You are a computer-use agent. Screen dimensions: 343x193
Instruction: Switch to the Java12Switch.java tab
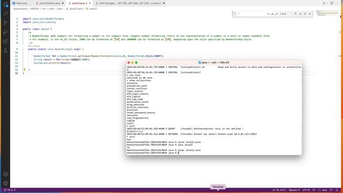click(49, 3)
